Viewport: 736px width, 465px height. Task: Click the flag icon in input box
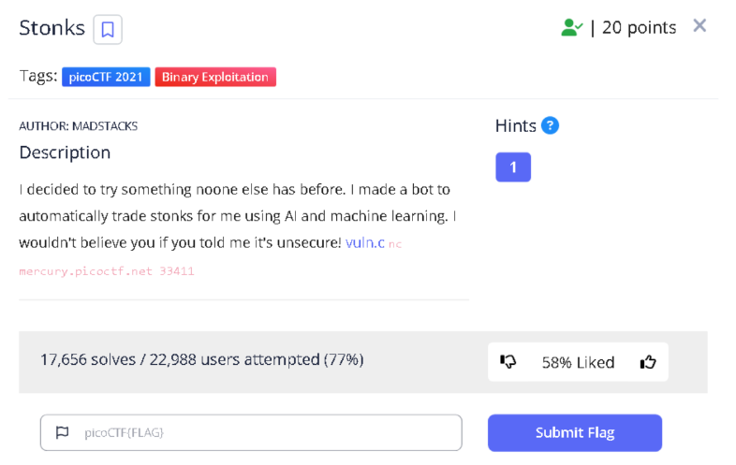pos(63,432)
